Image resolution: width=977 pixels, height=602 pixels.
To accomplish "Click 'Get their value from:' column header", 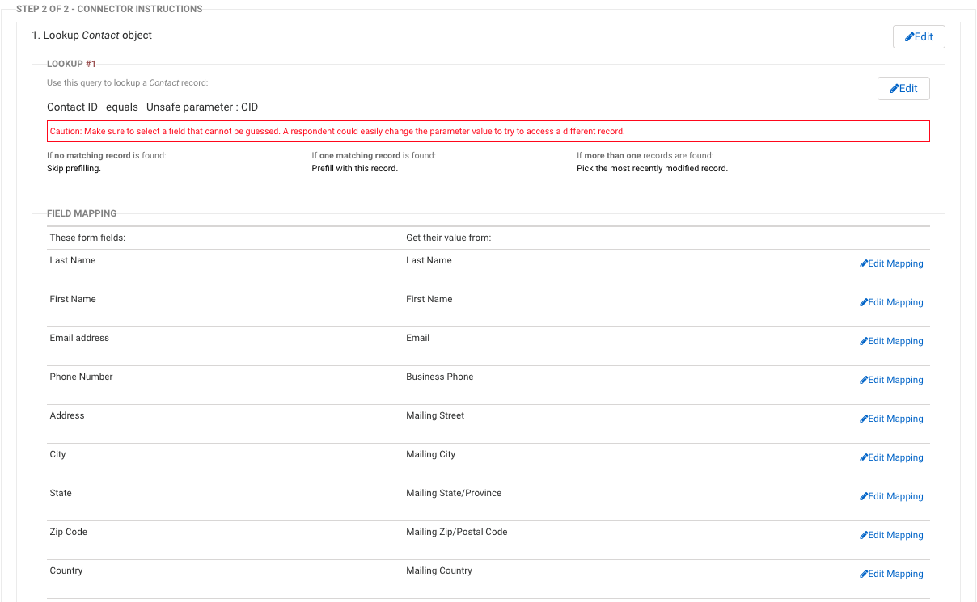I will [449, 238].
